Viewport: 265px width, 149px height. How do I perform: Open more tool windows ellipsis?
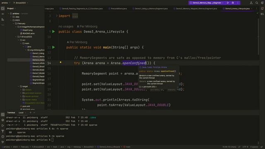pos(3,25)
